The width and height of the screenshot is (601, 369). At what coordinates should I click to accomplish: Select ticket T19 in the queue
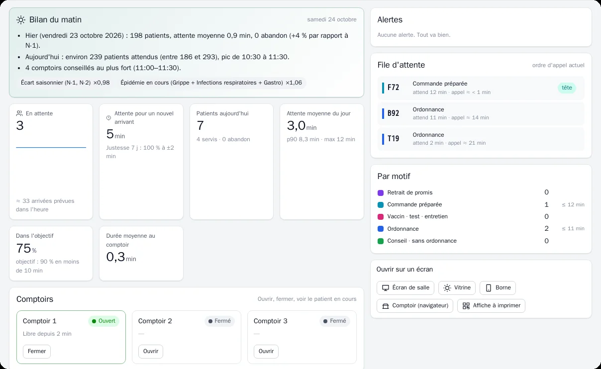pyautogui.click(x=481, y=139)
